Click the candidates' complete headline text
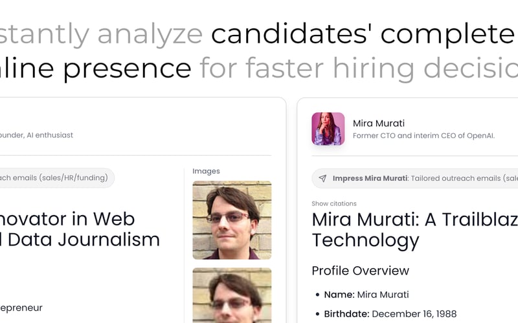 pyautogui.click(x=363, y=34)
